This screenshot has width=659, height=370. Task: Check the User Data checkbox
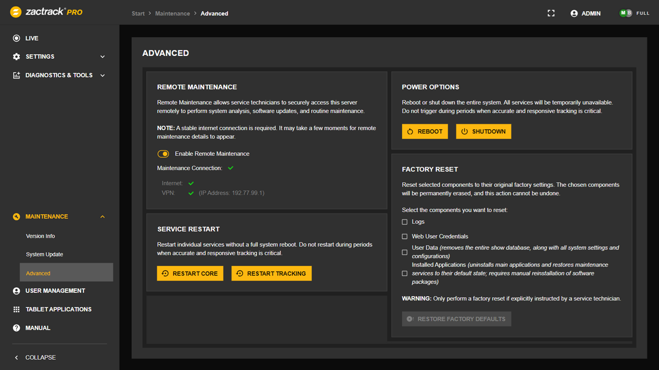[x=405, y=252]
